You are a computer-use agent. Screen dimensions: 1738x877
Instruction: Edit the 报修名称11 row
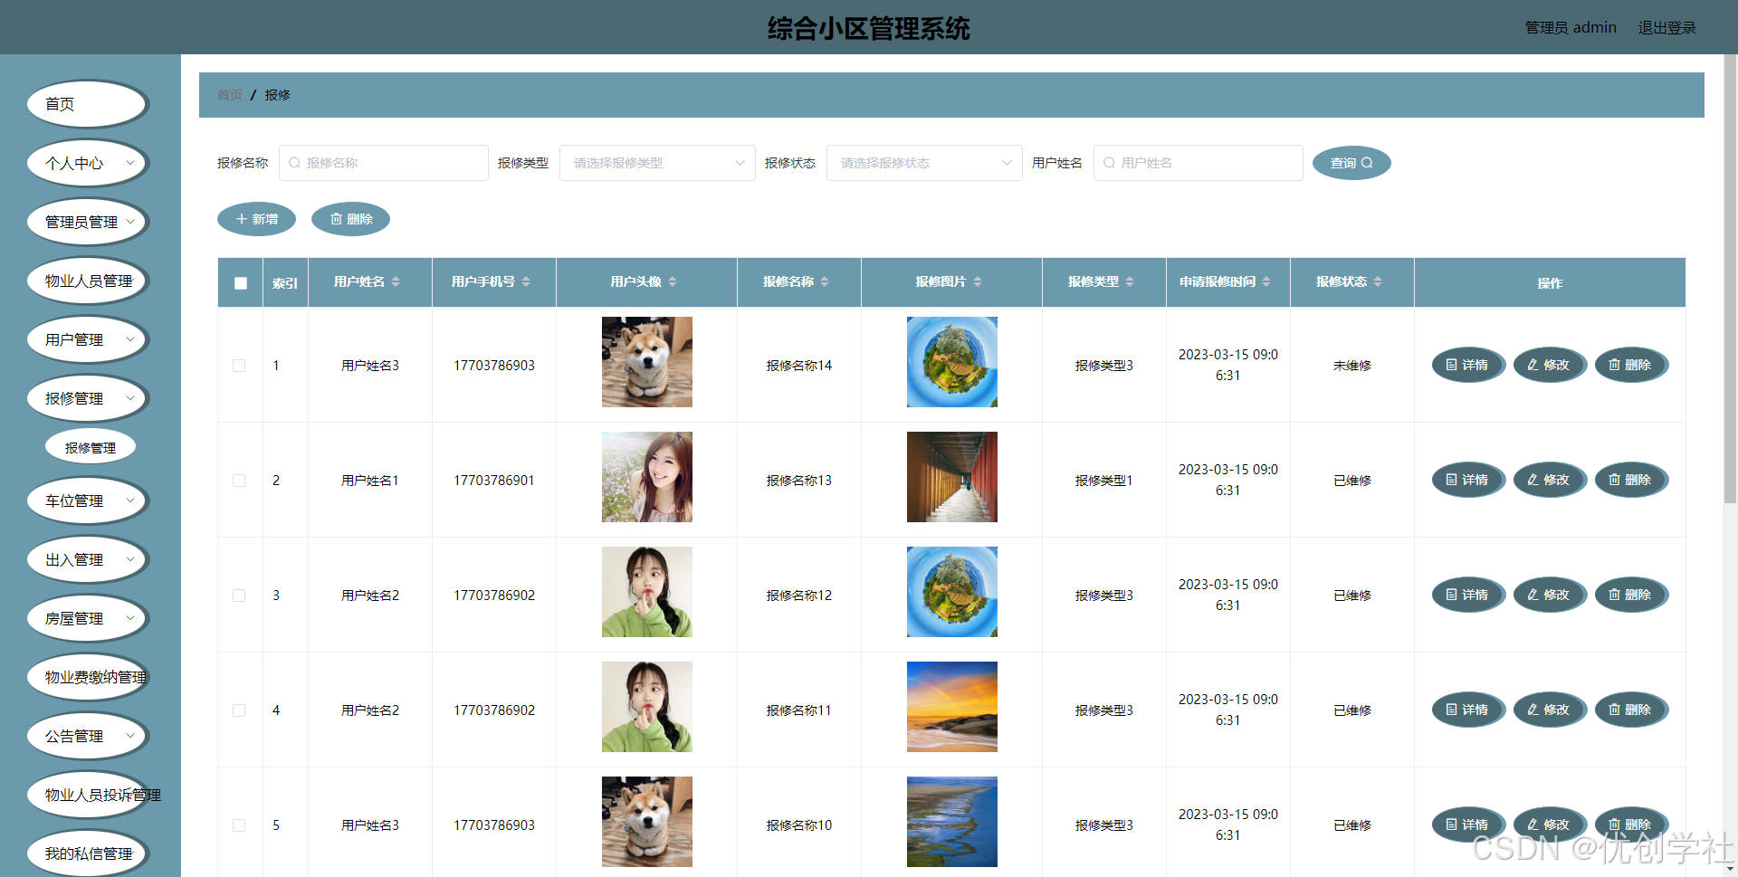[1549, 710]
